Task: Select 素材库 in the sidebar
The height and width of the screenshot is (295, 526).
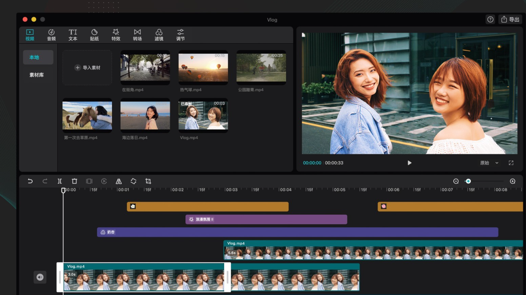Action: tap(37, 75)
